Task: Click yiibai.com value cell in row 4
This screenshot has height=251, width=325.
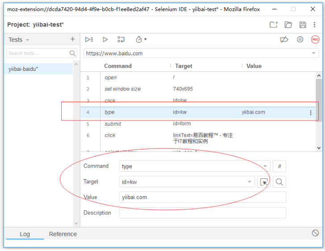Action: click(253, 112)
